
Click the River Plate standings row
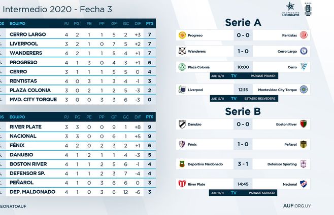point(78,127)
